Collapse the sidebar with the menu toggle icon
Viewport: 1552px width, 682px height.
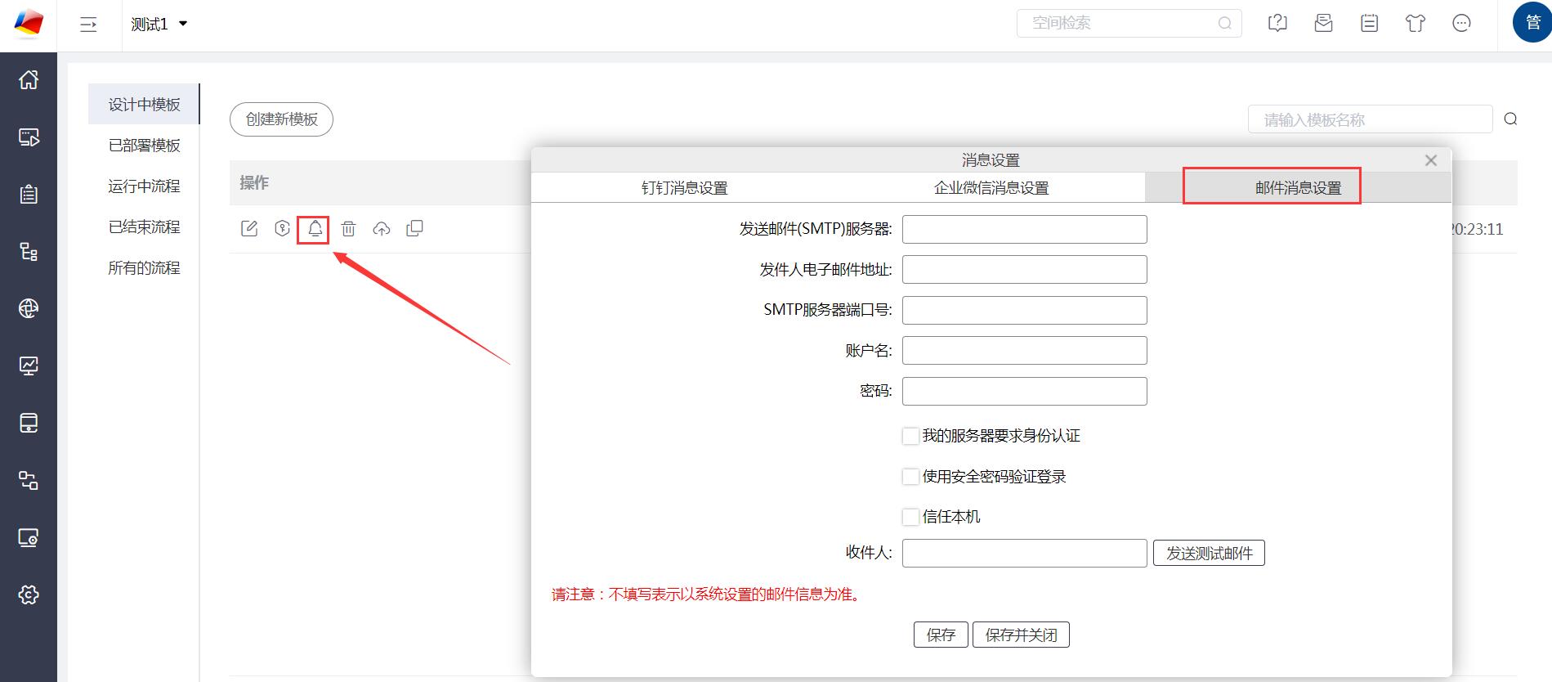(x=88, y=25)
